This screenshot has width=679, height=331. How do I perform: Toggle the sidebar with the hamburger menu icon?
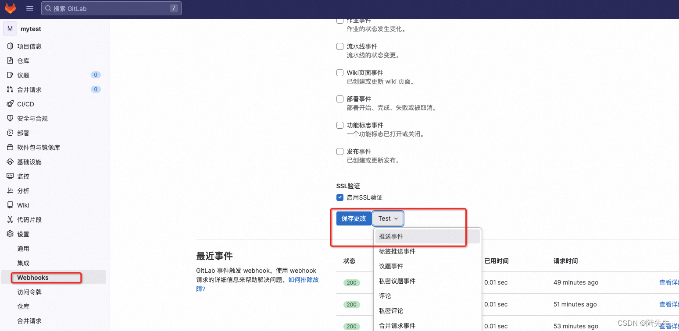coord(29,8)
